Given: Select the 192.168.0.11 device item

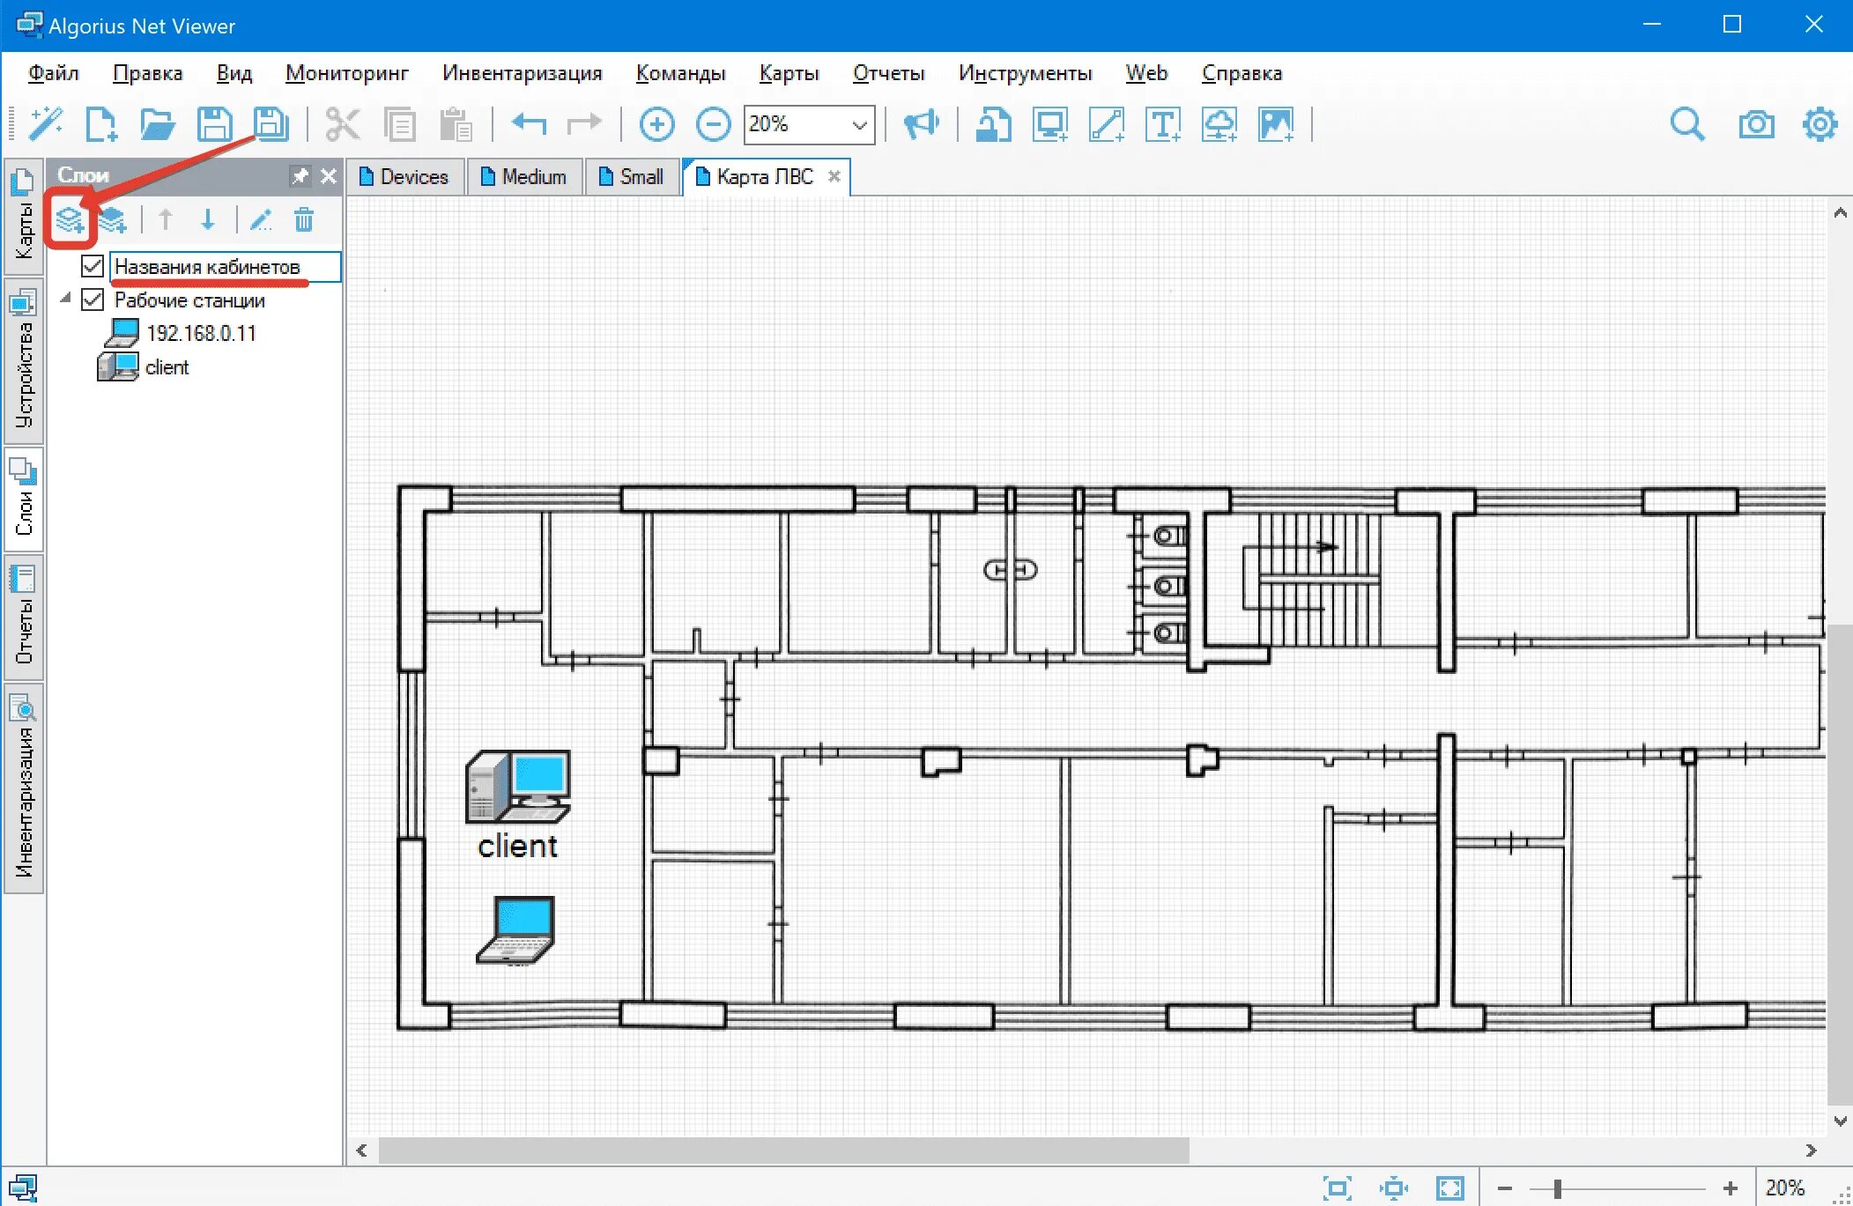Looking at the screenshot, I should click(x=200, y=334).
